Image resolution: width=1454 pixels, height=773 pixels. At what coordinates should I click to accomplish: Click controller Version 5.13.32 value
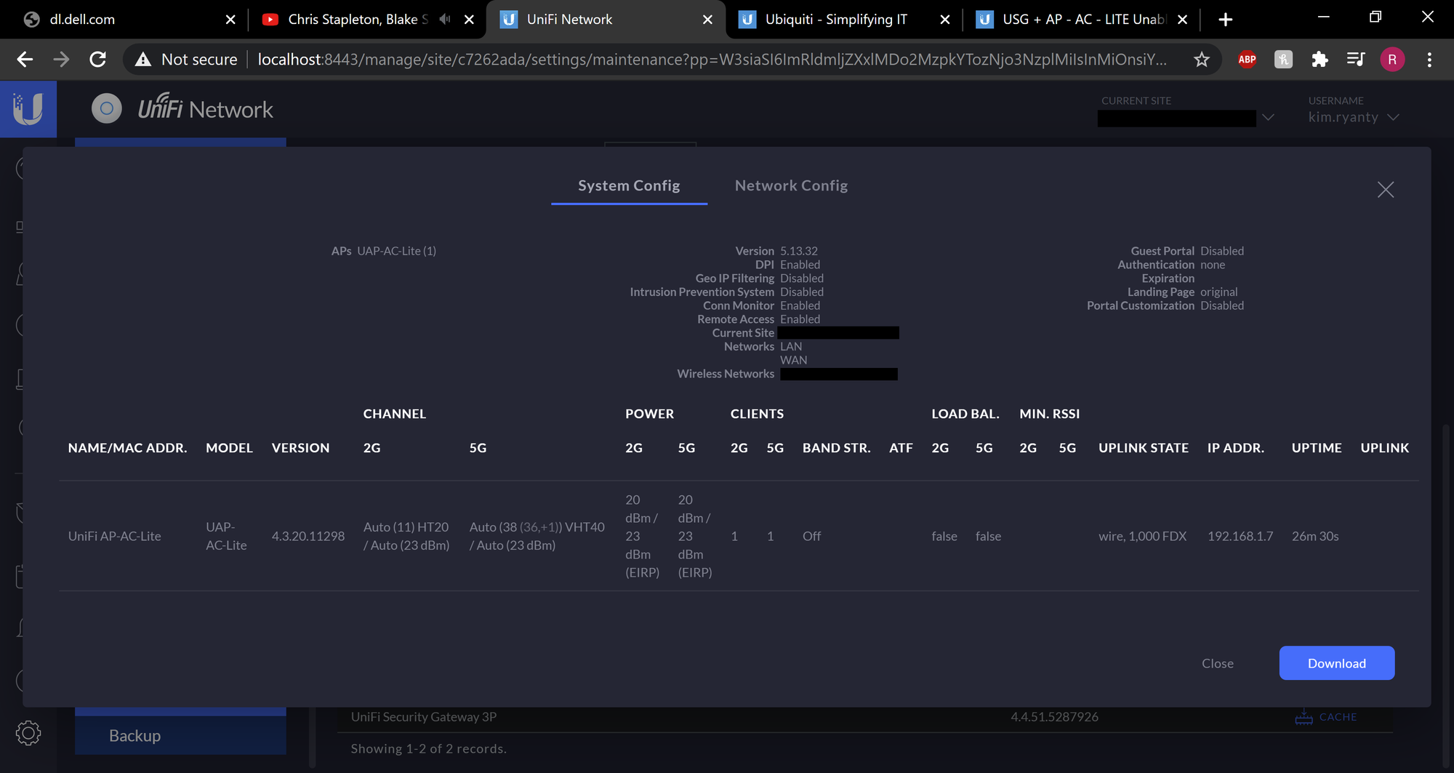[799, 251]
